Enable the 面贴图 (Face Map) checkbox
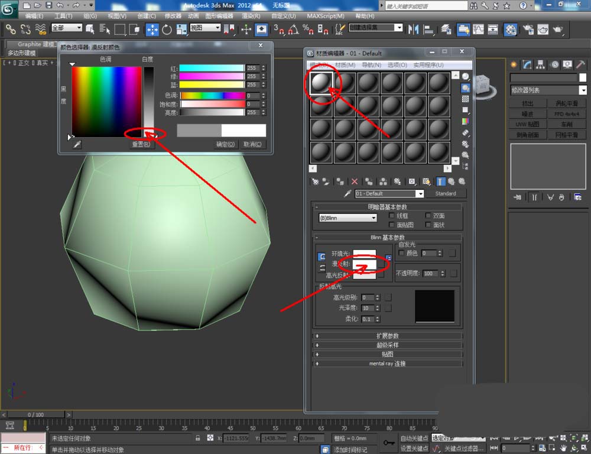This screenshot has width=591, height=454. (x=391, y=225)
